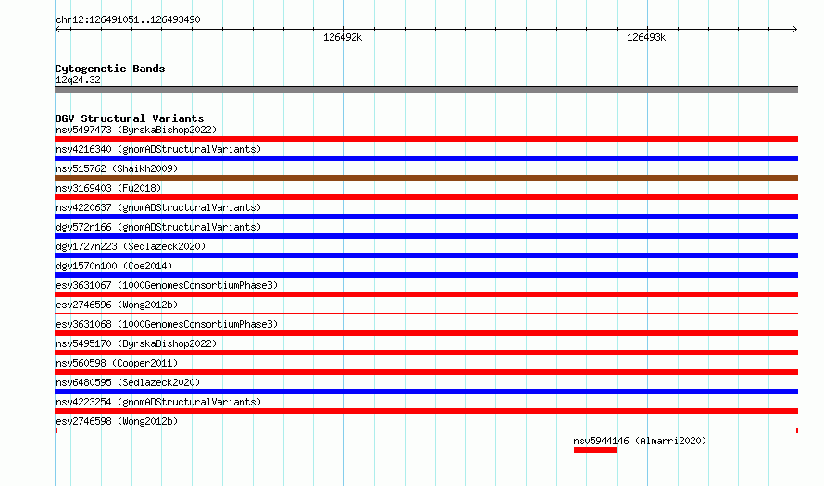Select the red bar under nsv5497473
This screenshot has width=824, height=486.
[426, 139]
